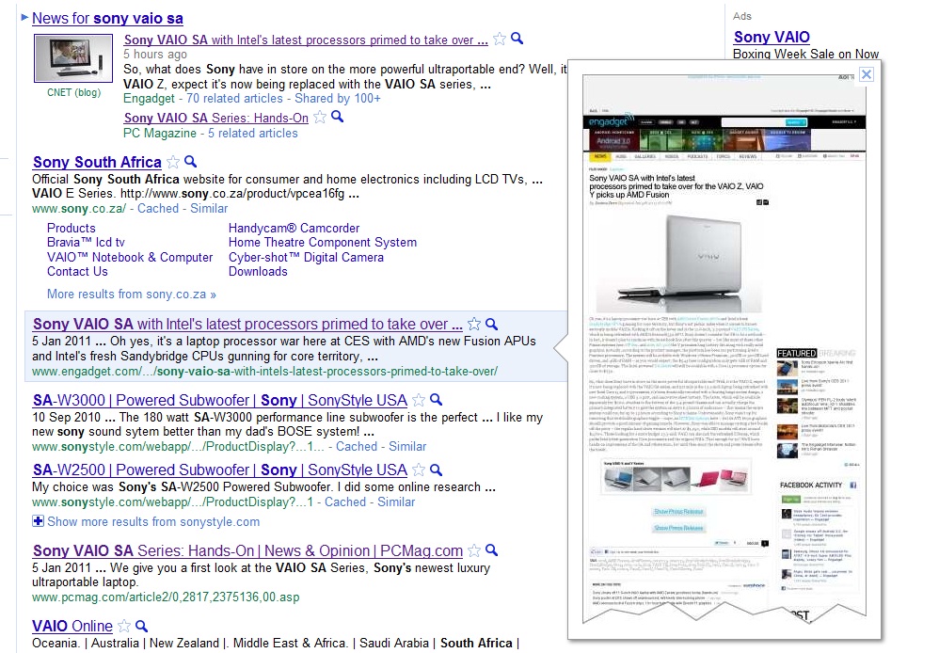Viewport: 939px width, 653px height.
Task: Click 'Shared by 100+' link
Action: coord(337,98)
